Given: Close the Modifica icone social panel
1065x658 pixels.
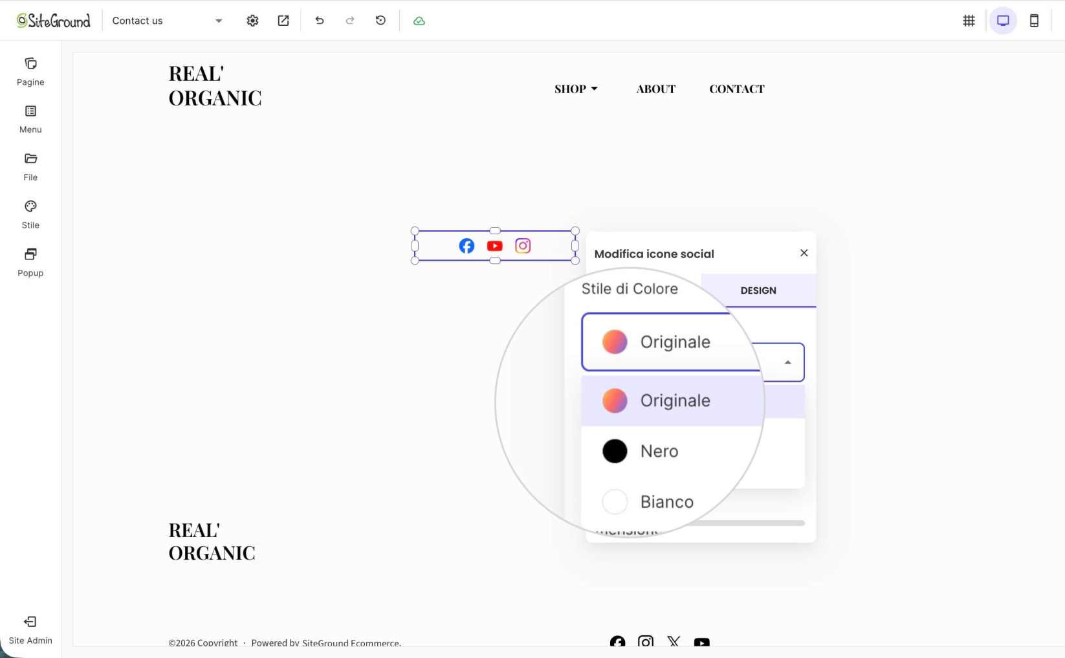Looking at the screenshot, I should [804, 253].
